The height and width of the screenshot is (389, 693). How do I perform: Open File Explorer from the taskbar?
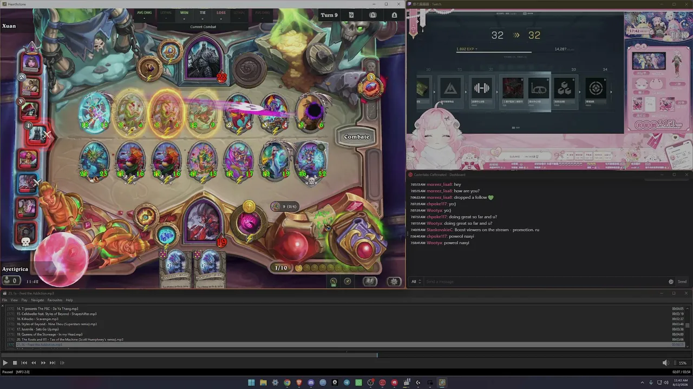click(263, 383)
